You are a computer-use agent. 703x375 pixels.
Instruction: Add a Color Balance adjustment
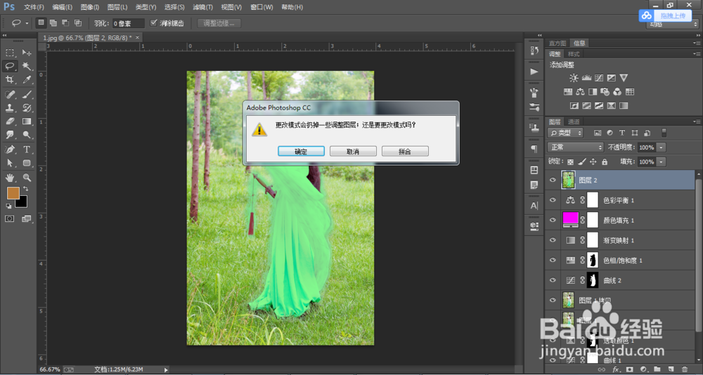580,92
